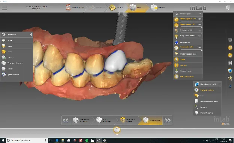Click the inLab tooth icon at top right

228,8
